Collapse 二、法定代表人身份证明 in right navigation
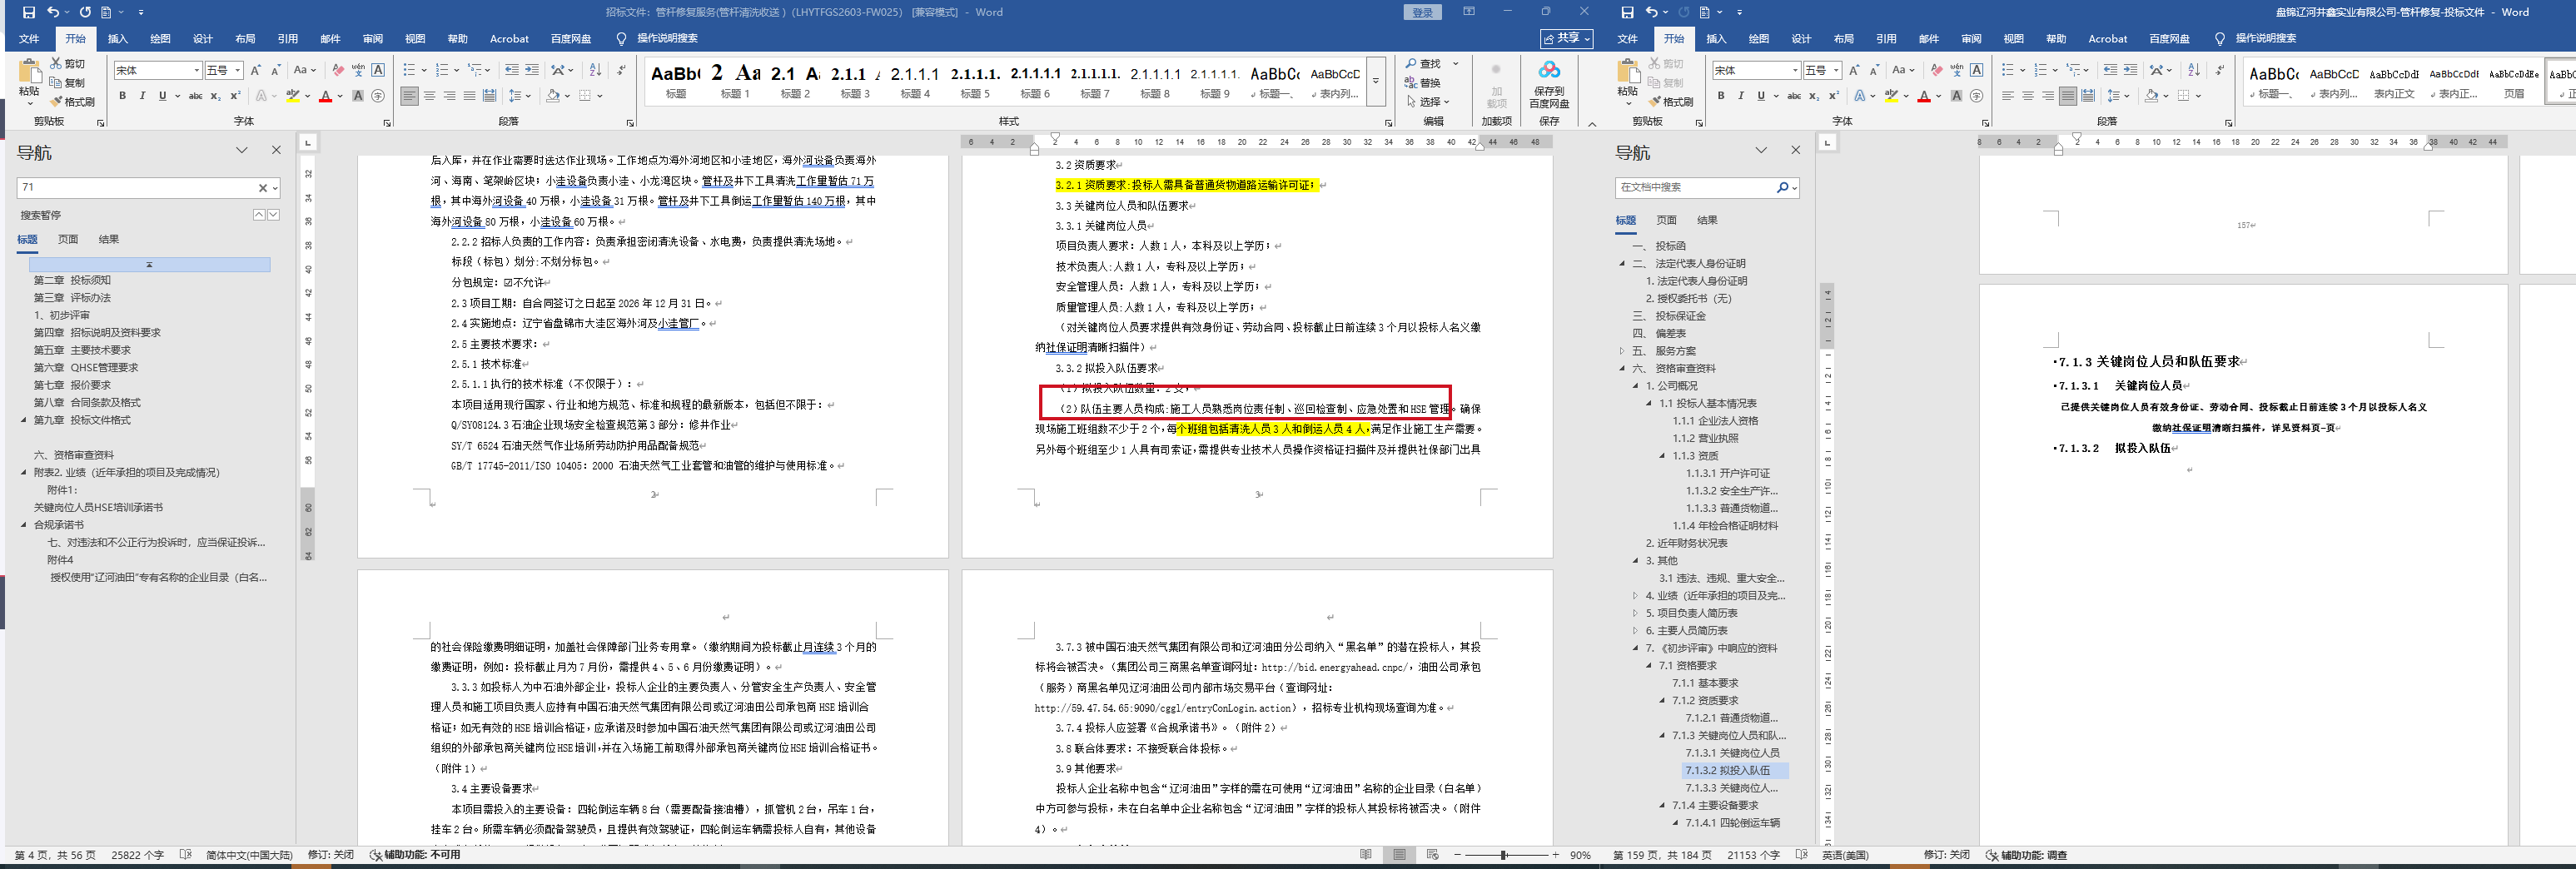Viewport: 2576px width, 869px height. [1622, 264]
